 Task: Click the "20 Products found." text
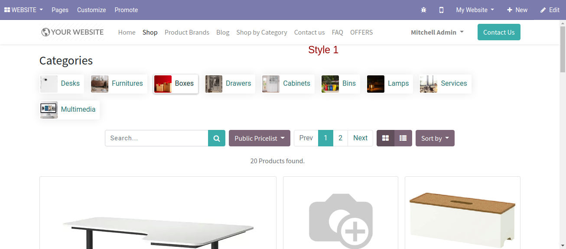[x=277, y=161]
